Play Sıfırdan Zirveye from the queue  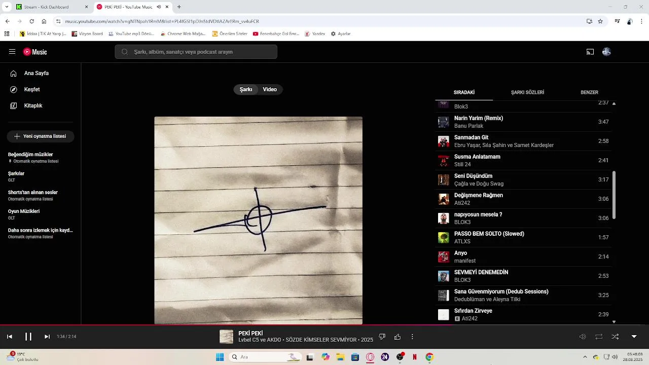click(x=524, y=315)
